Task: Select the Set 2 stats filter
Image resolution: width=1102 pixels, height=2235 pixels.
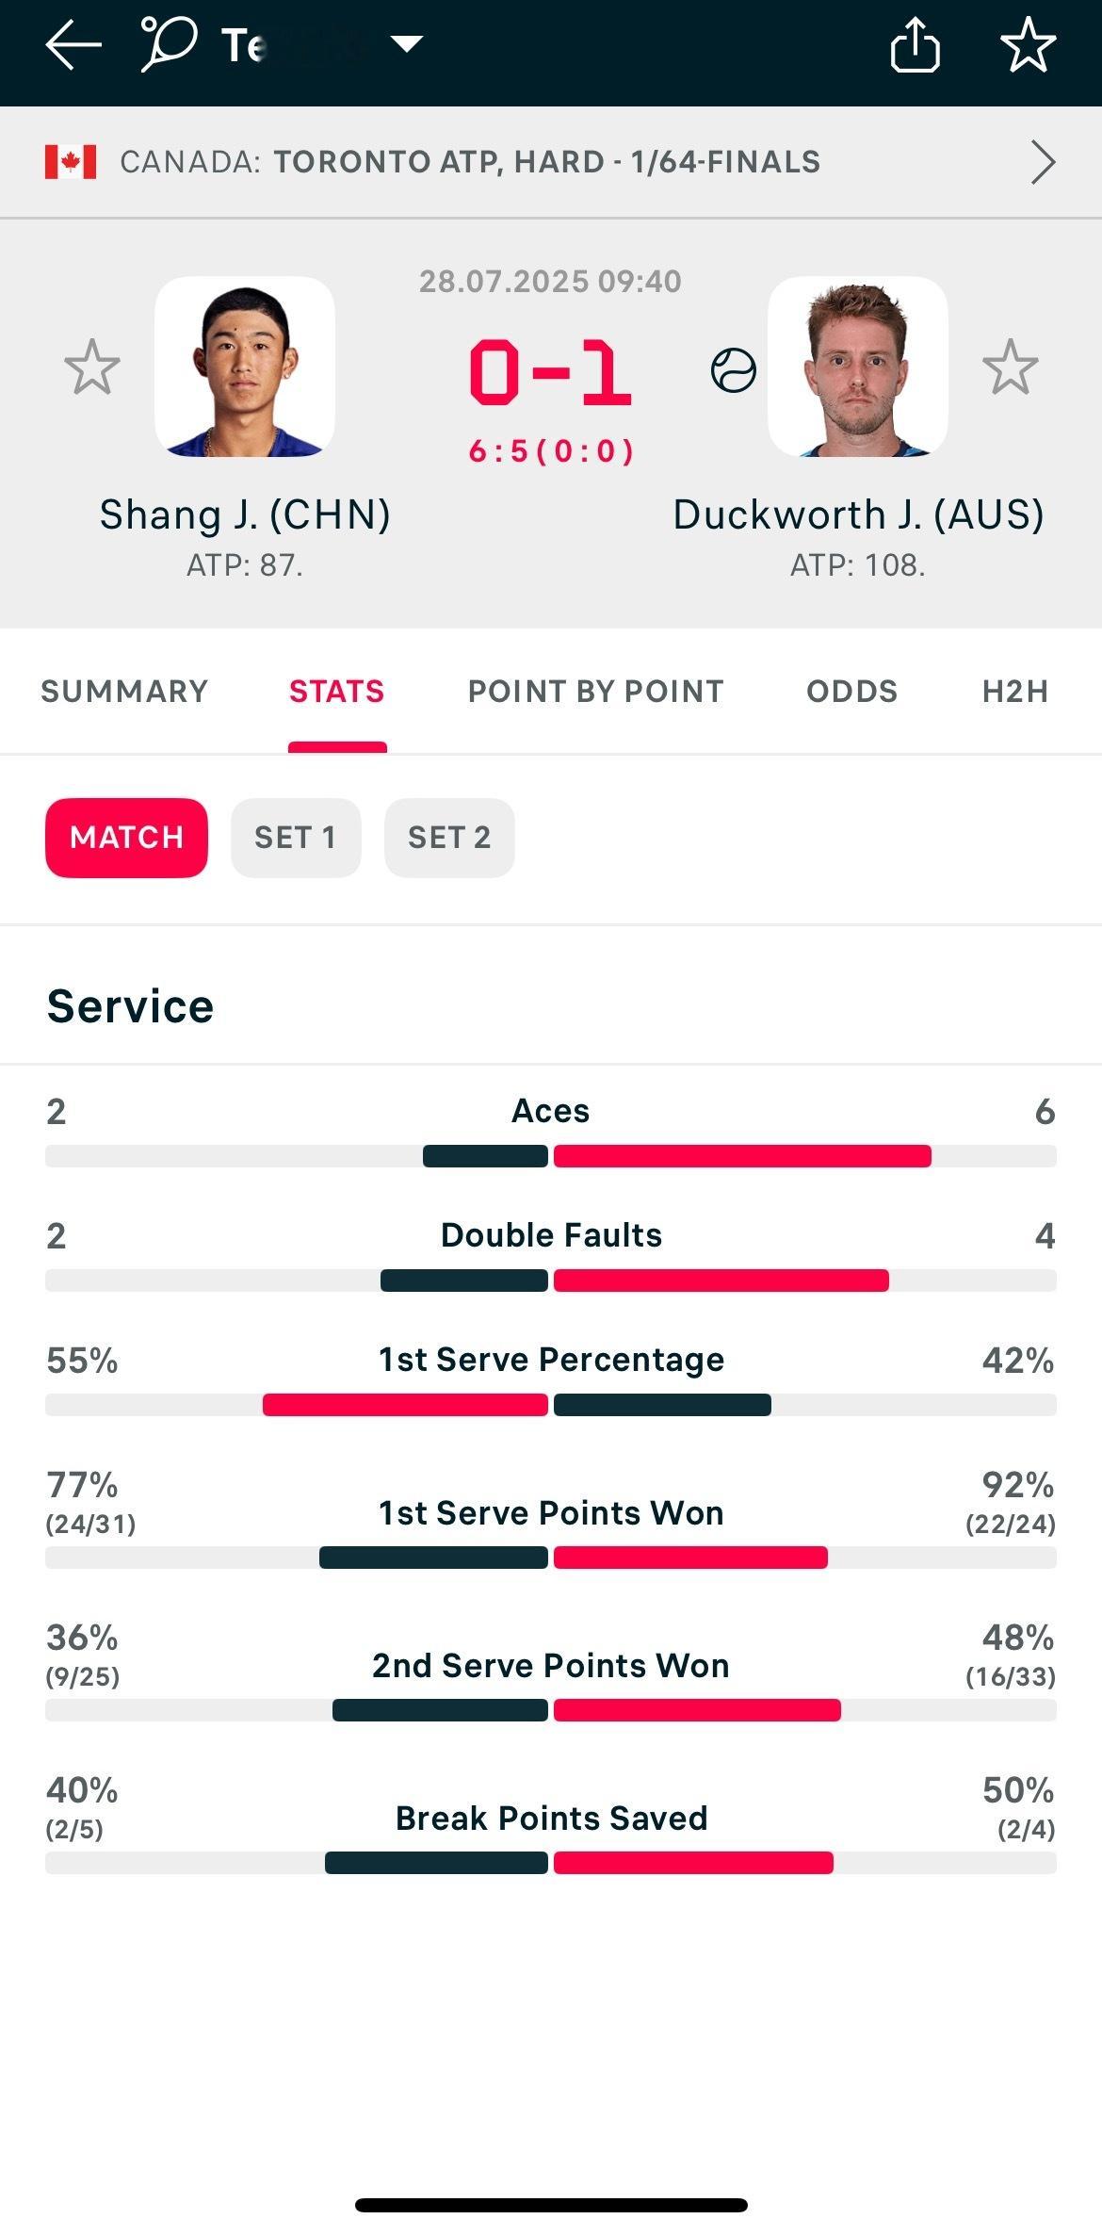Action: click(x=449, y=838)
